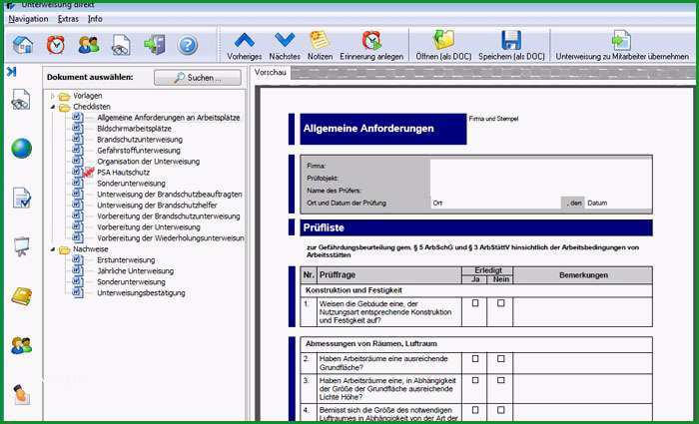Viewport: 699px width, 424px height.
Task: Click the home building toolbar icon
Action: click(23, 45)
